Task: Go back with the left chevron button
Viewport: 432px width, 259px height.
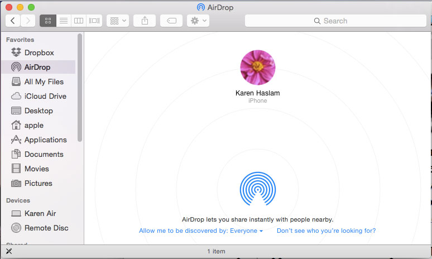Action: (x=13, y=21)
